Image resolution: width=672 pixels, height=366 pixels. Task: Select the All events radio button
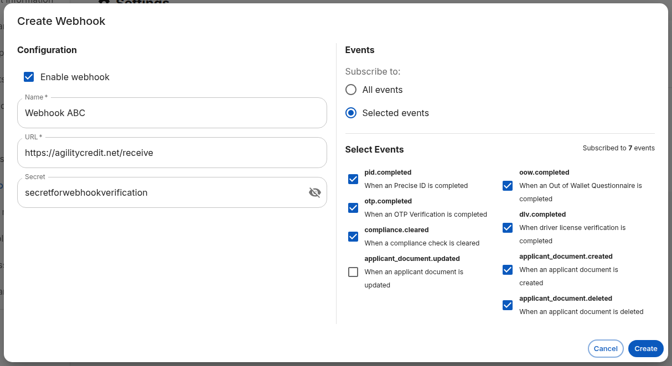[x=350, y=90]
